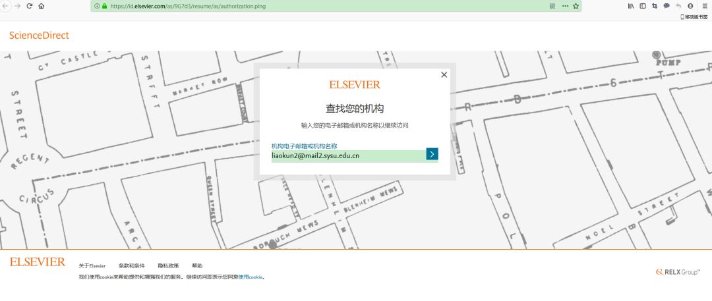The image size is (712, 301).
Task: Click the ScienceDirect logo in header
Action: (39, 36)
